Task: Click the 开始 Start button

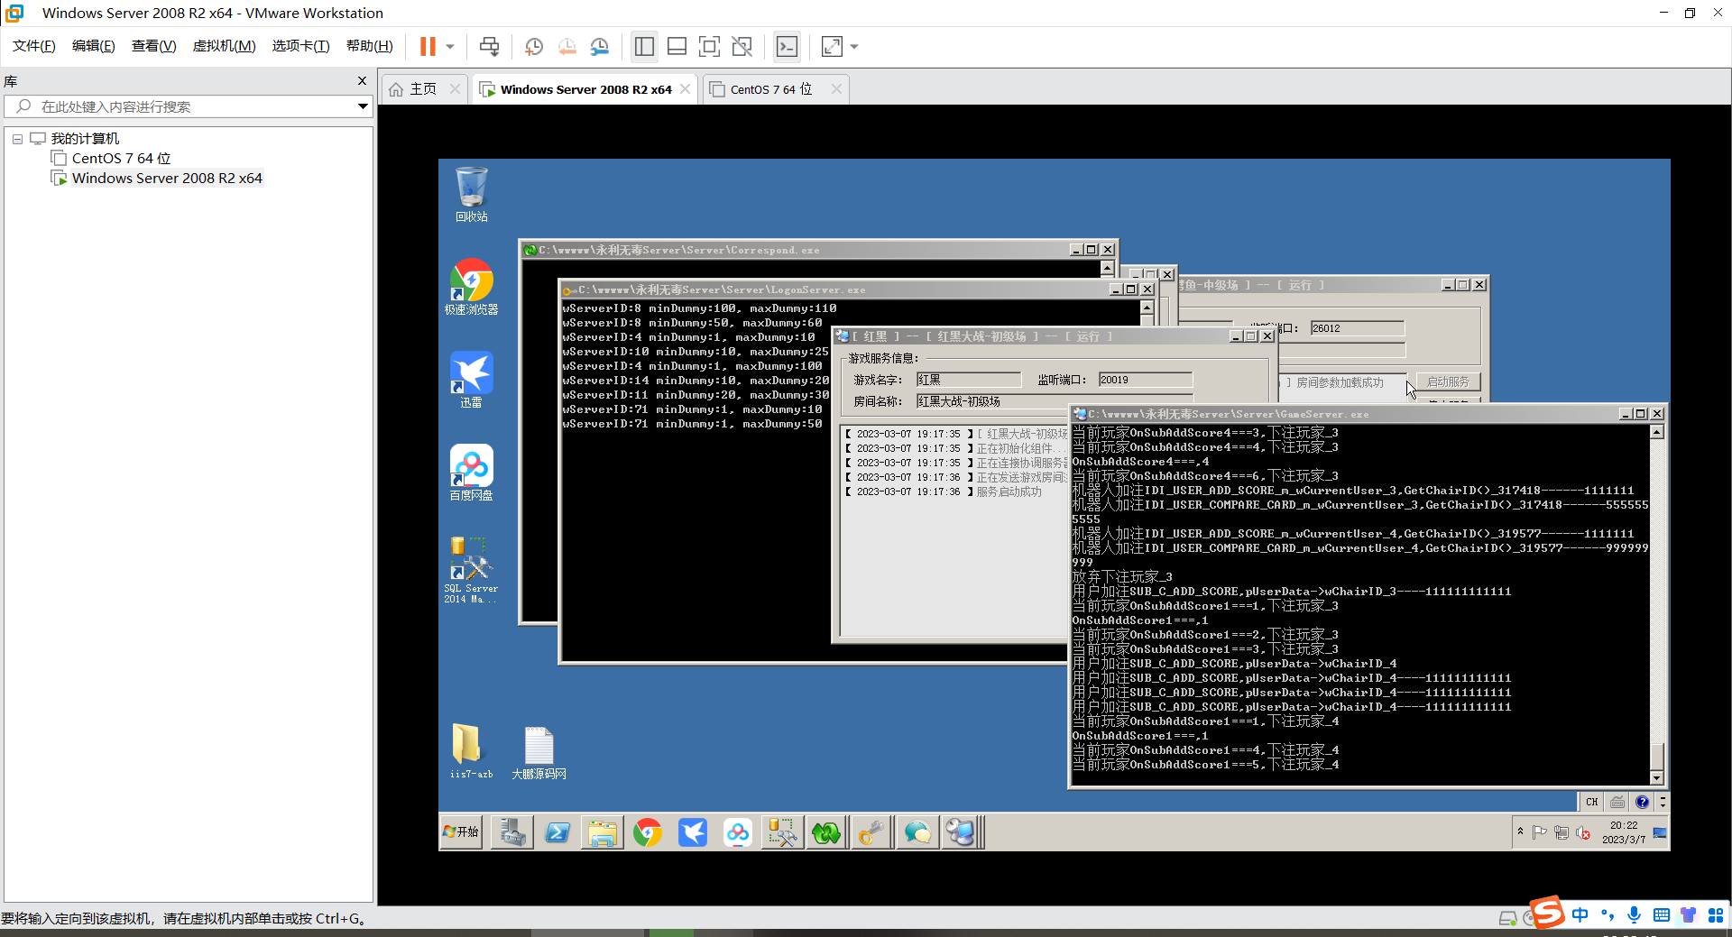Action: tap(461, 831)
